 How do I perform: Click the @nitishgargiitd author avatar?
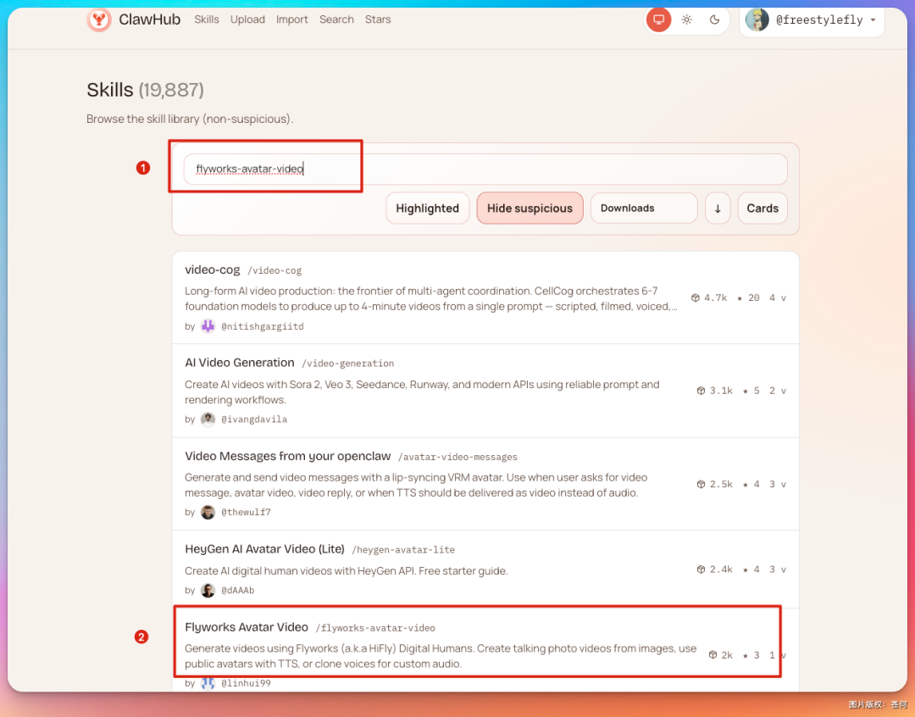click(208, 326)
